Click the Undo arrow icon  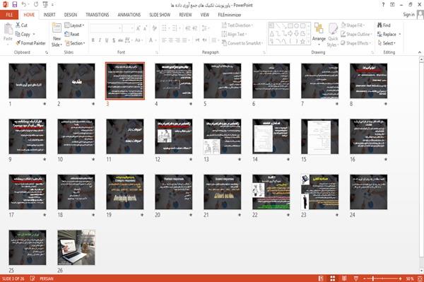tap(24, 5)
